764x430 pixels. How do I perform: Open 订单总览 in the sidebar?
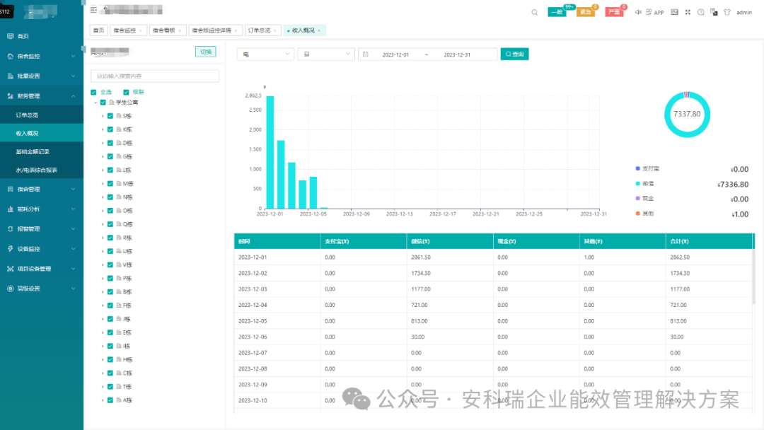click(x=42, y=115)
